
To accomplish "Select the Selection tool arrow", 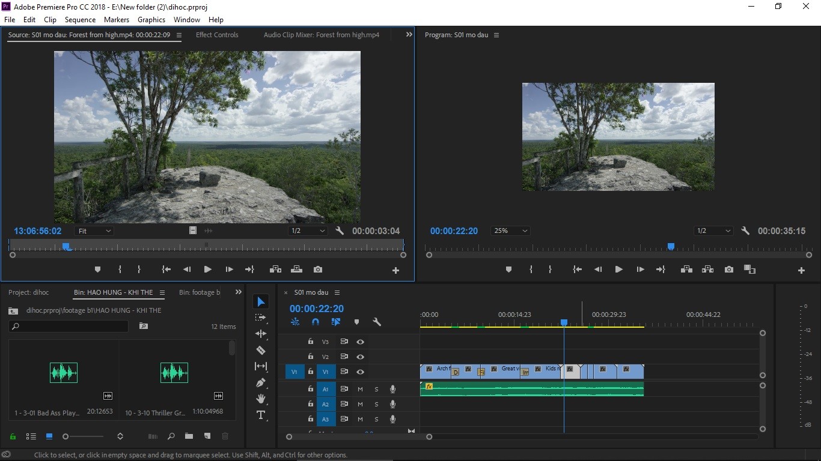I will click(x=261, y=302).
